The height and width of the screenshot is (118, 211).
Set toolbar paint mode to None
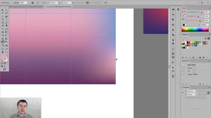pos(7,63)
